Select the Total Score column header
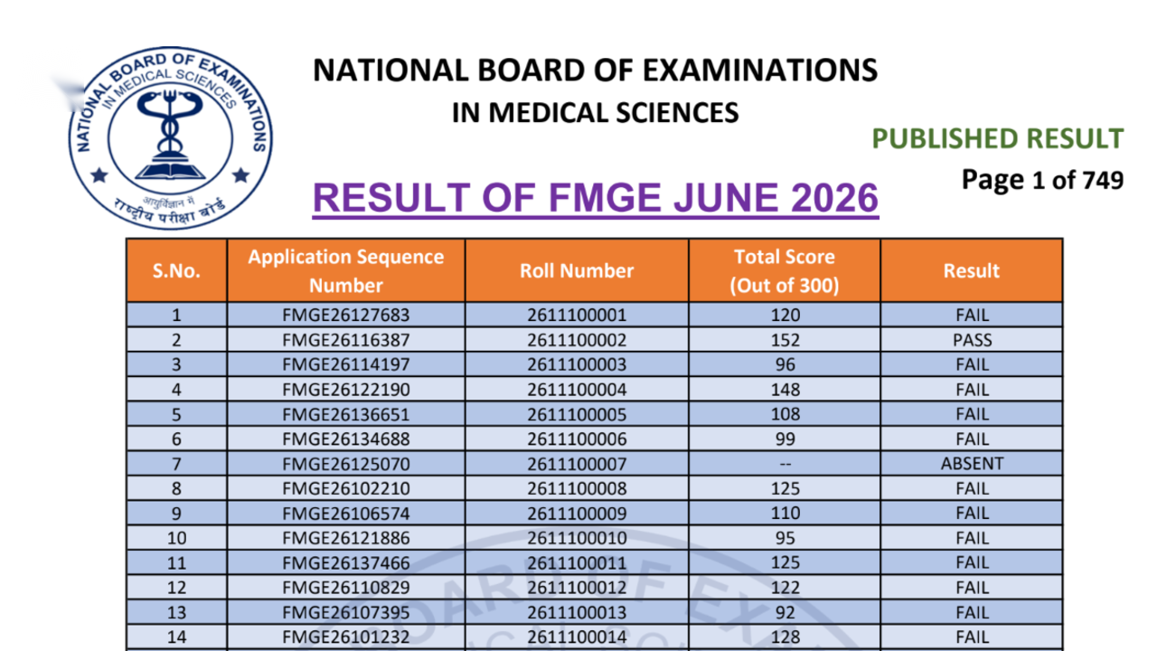1157x651 pixels. [x=785, y=270]
